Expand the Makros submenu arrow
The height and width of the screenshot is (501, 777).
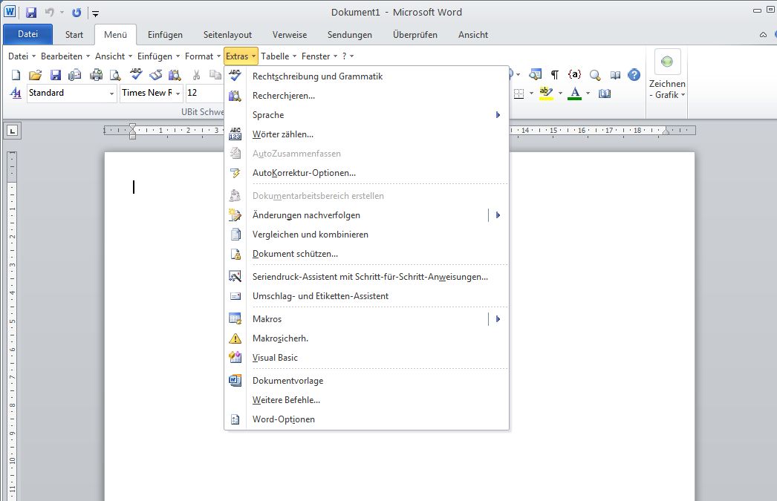[x=498, y=319]
